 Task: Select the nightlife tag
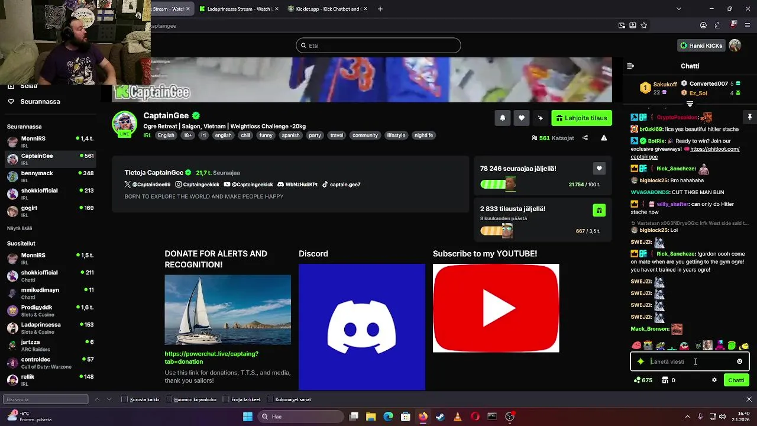pyautogui.click(x=423, y=135)
